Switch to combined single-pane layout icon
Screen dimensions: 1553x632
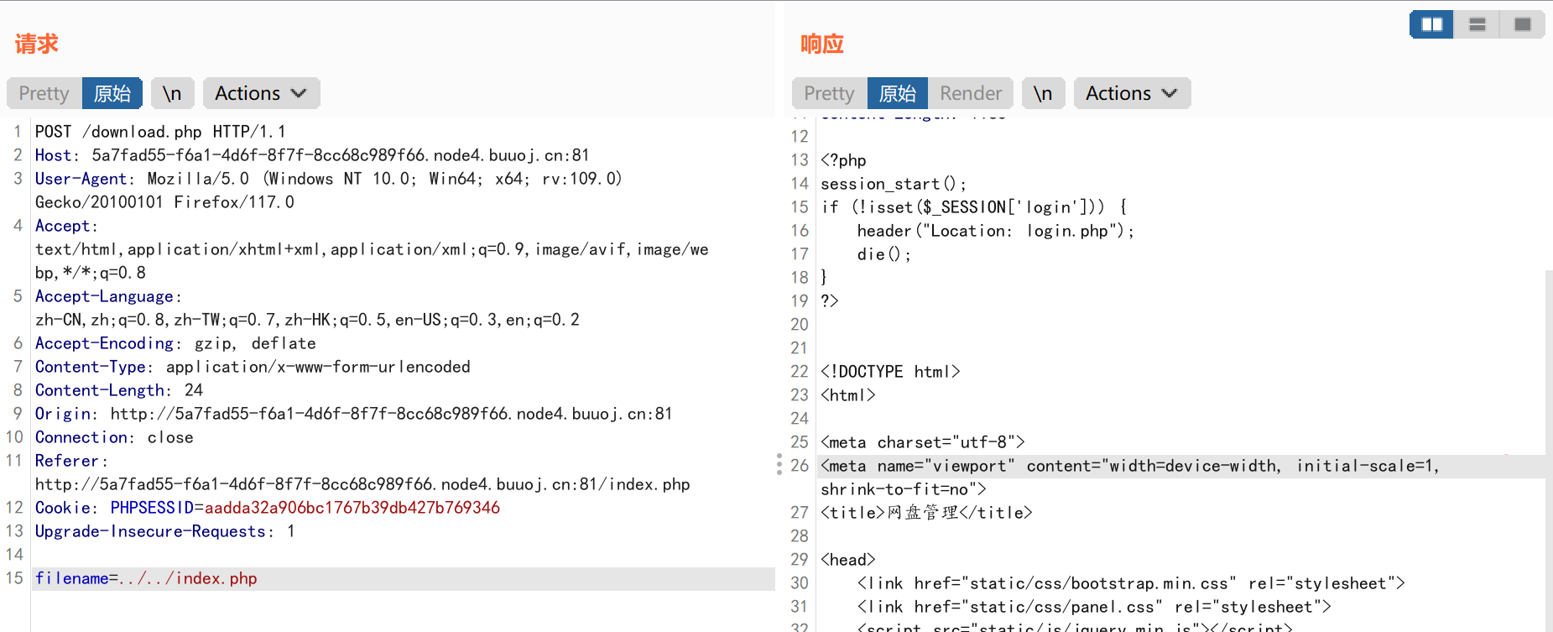[1522, 24]
